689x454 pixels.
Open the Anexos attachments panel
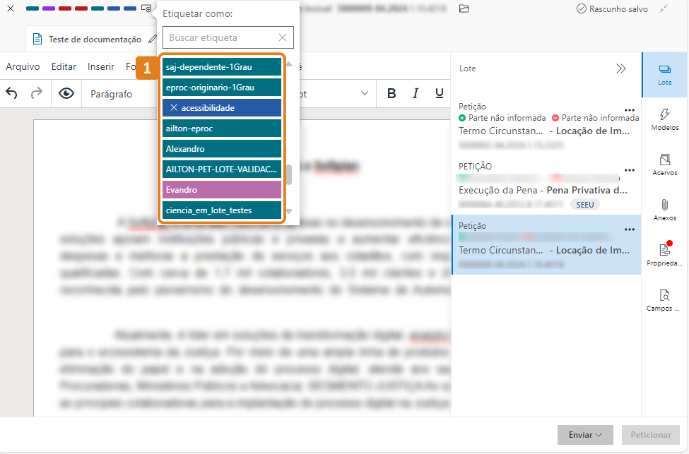coord(664,210)
